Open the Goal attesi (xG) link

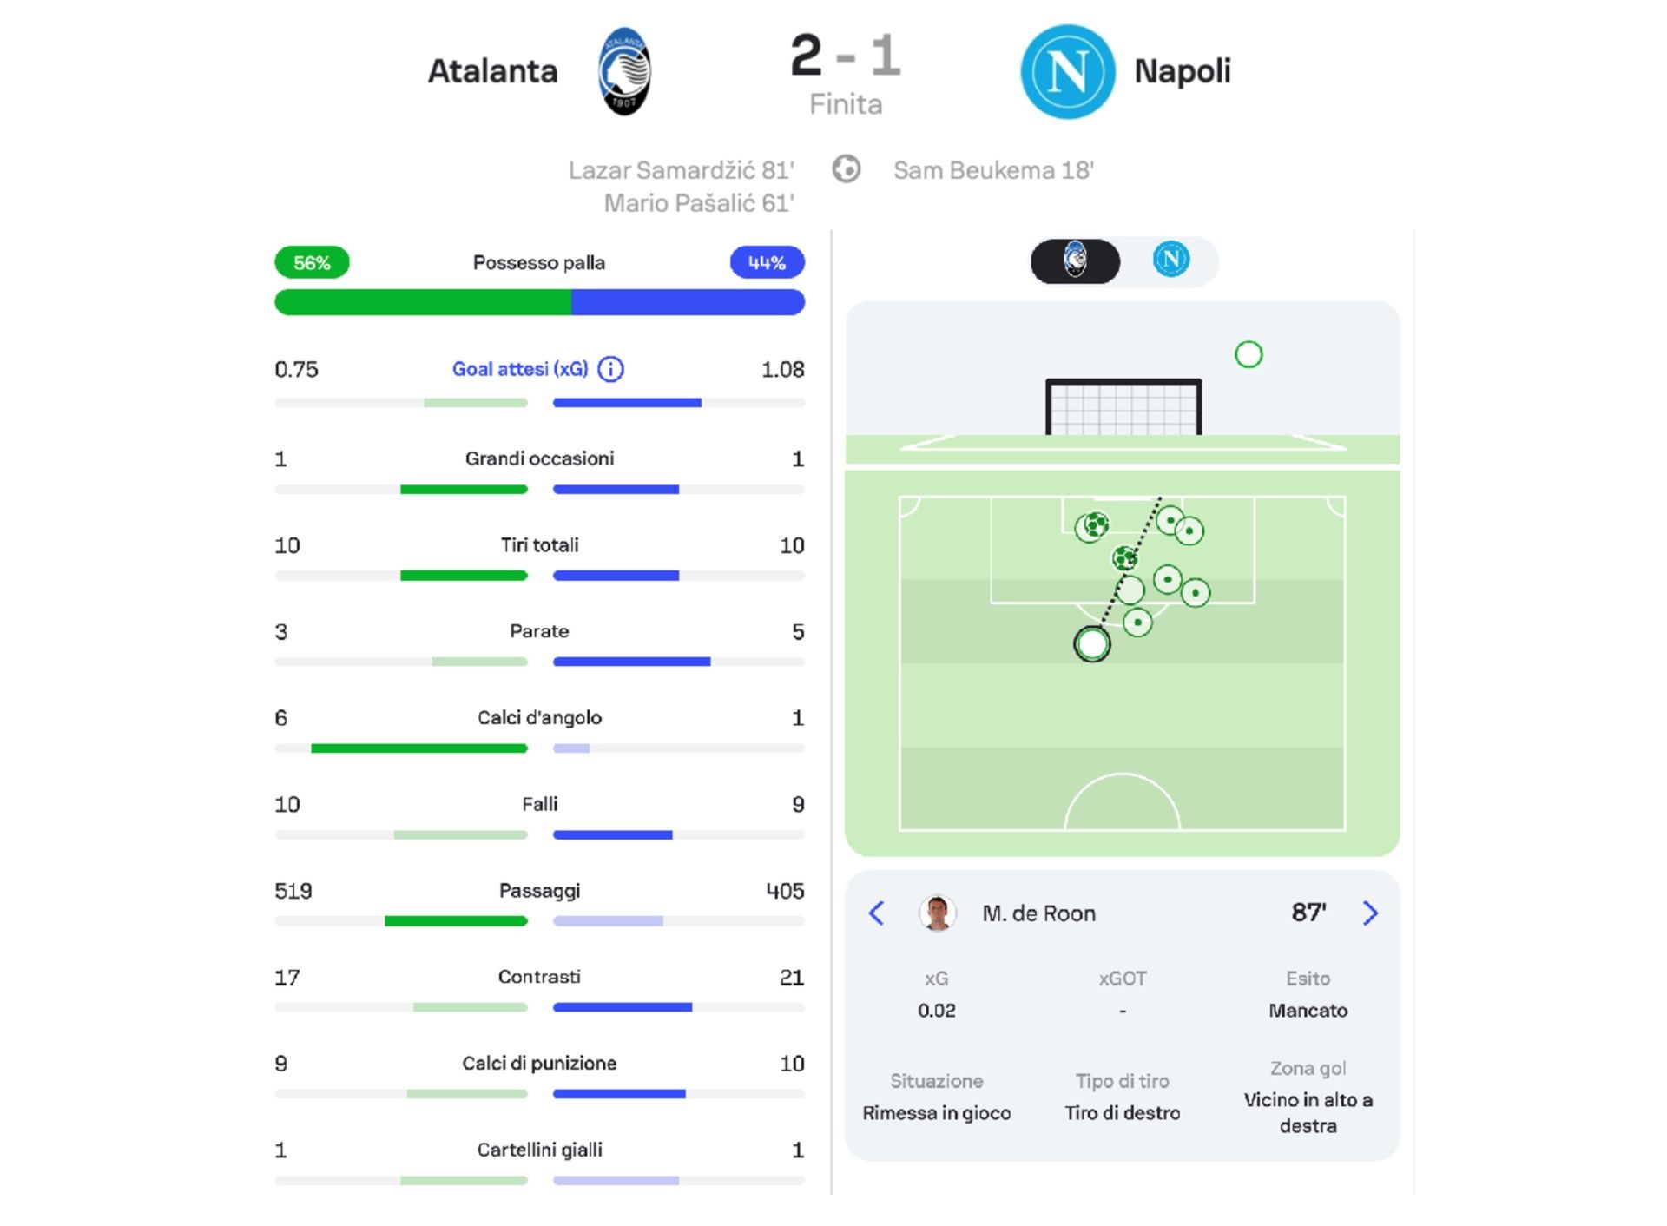coord(519,370)
